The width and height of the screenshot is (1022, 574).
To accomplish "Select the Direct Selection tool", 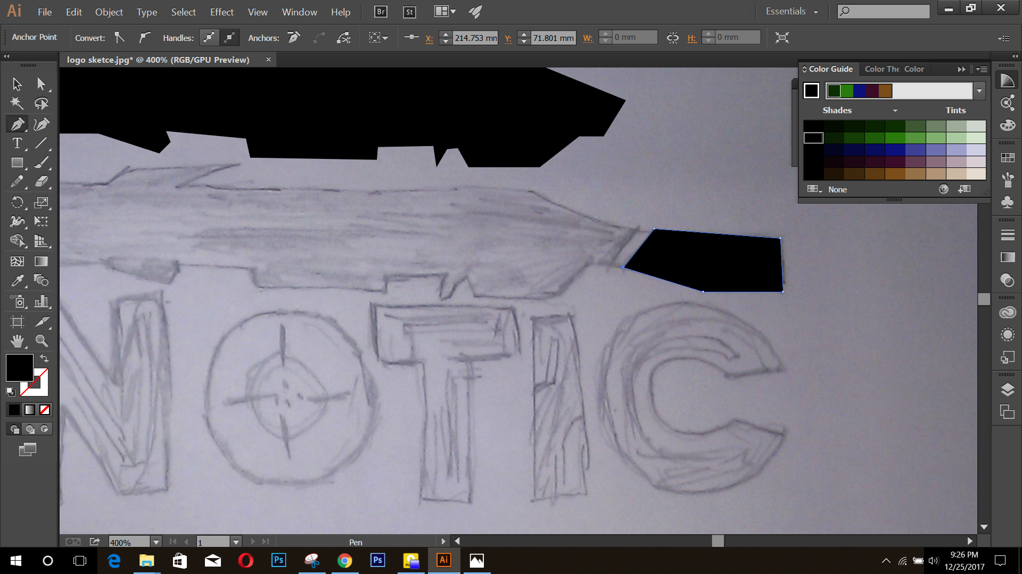I will (x=42, y=84).
